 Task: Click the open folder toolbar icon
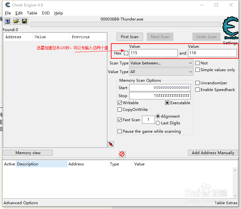pos(16,21)
